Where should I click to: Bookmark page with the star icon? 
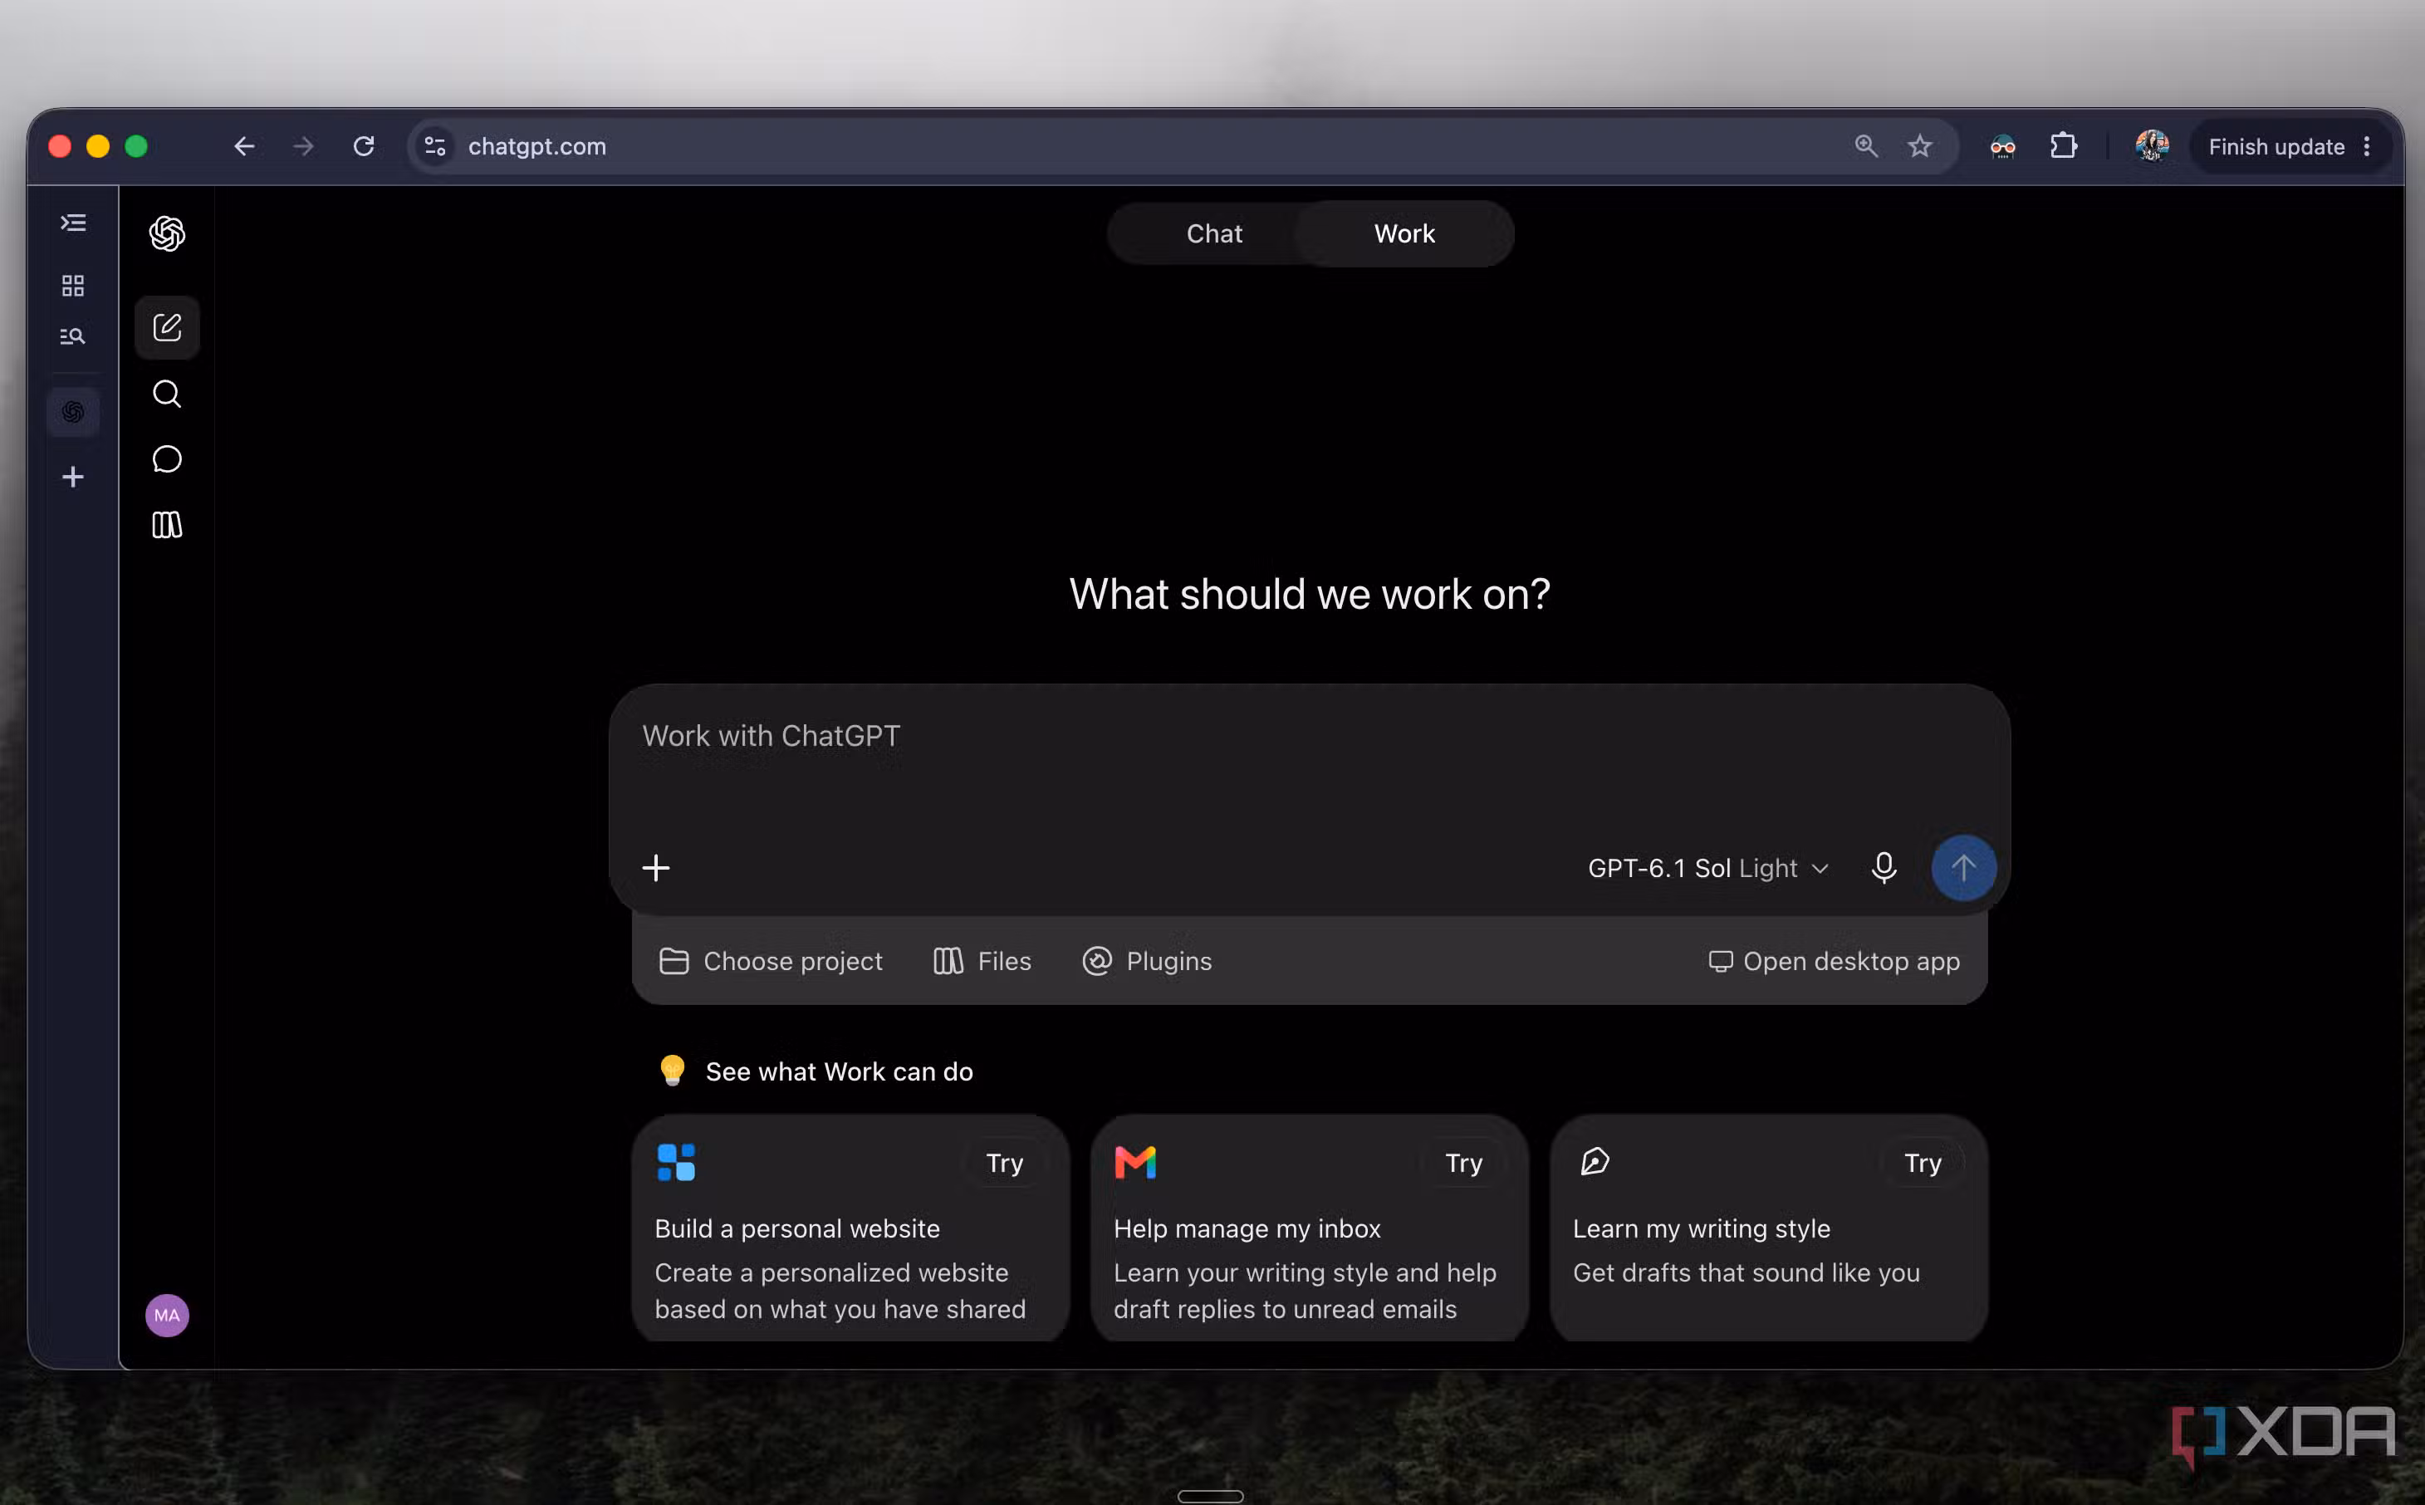tap(1919, 146)
